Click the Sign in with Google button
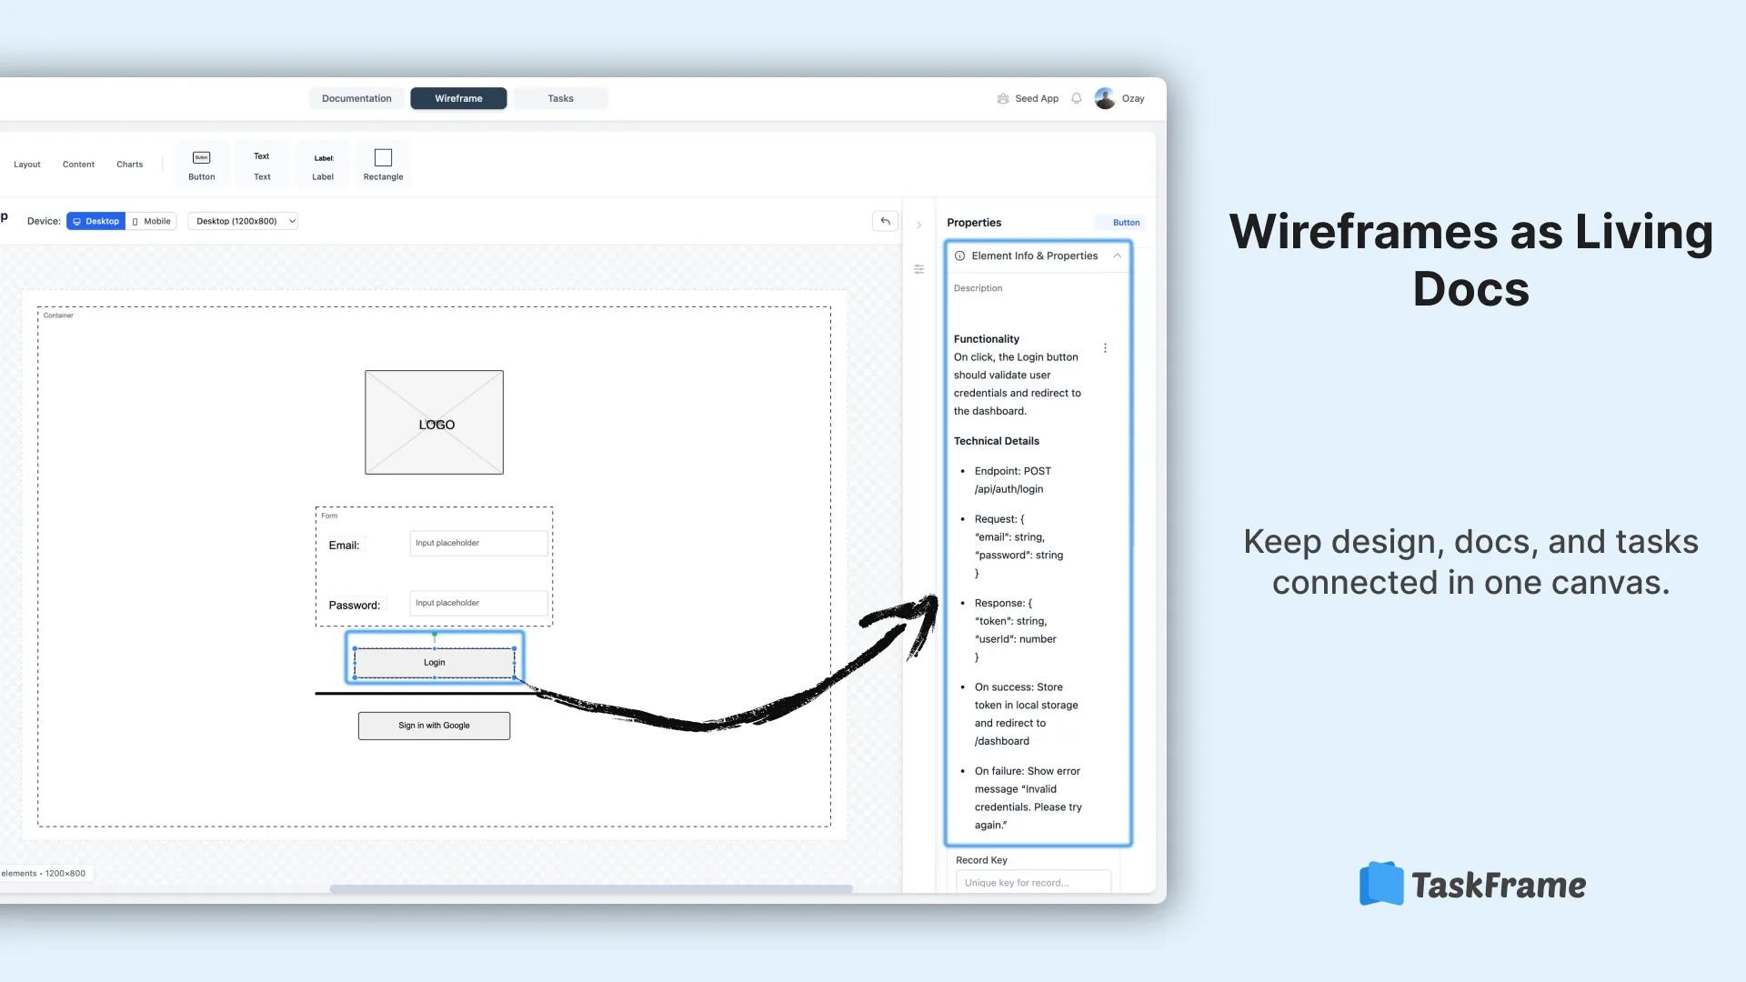 pyautogui.click(x=434, y=726)
